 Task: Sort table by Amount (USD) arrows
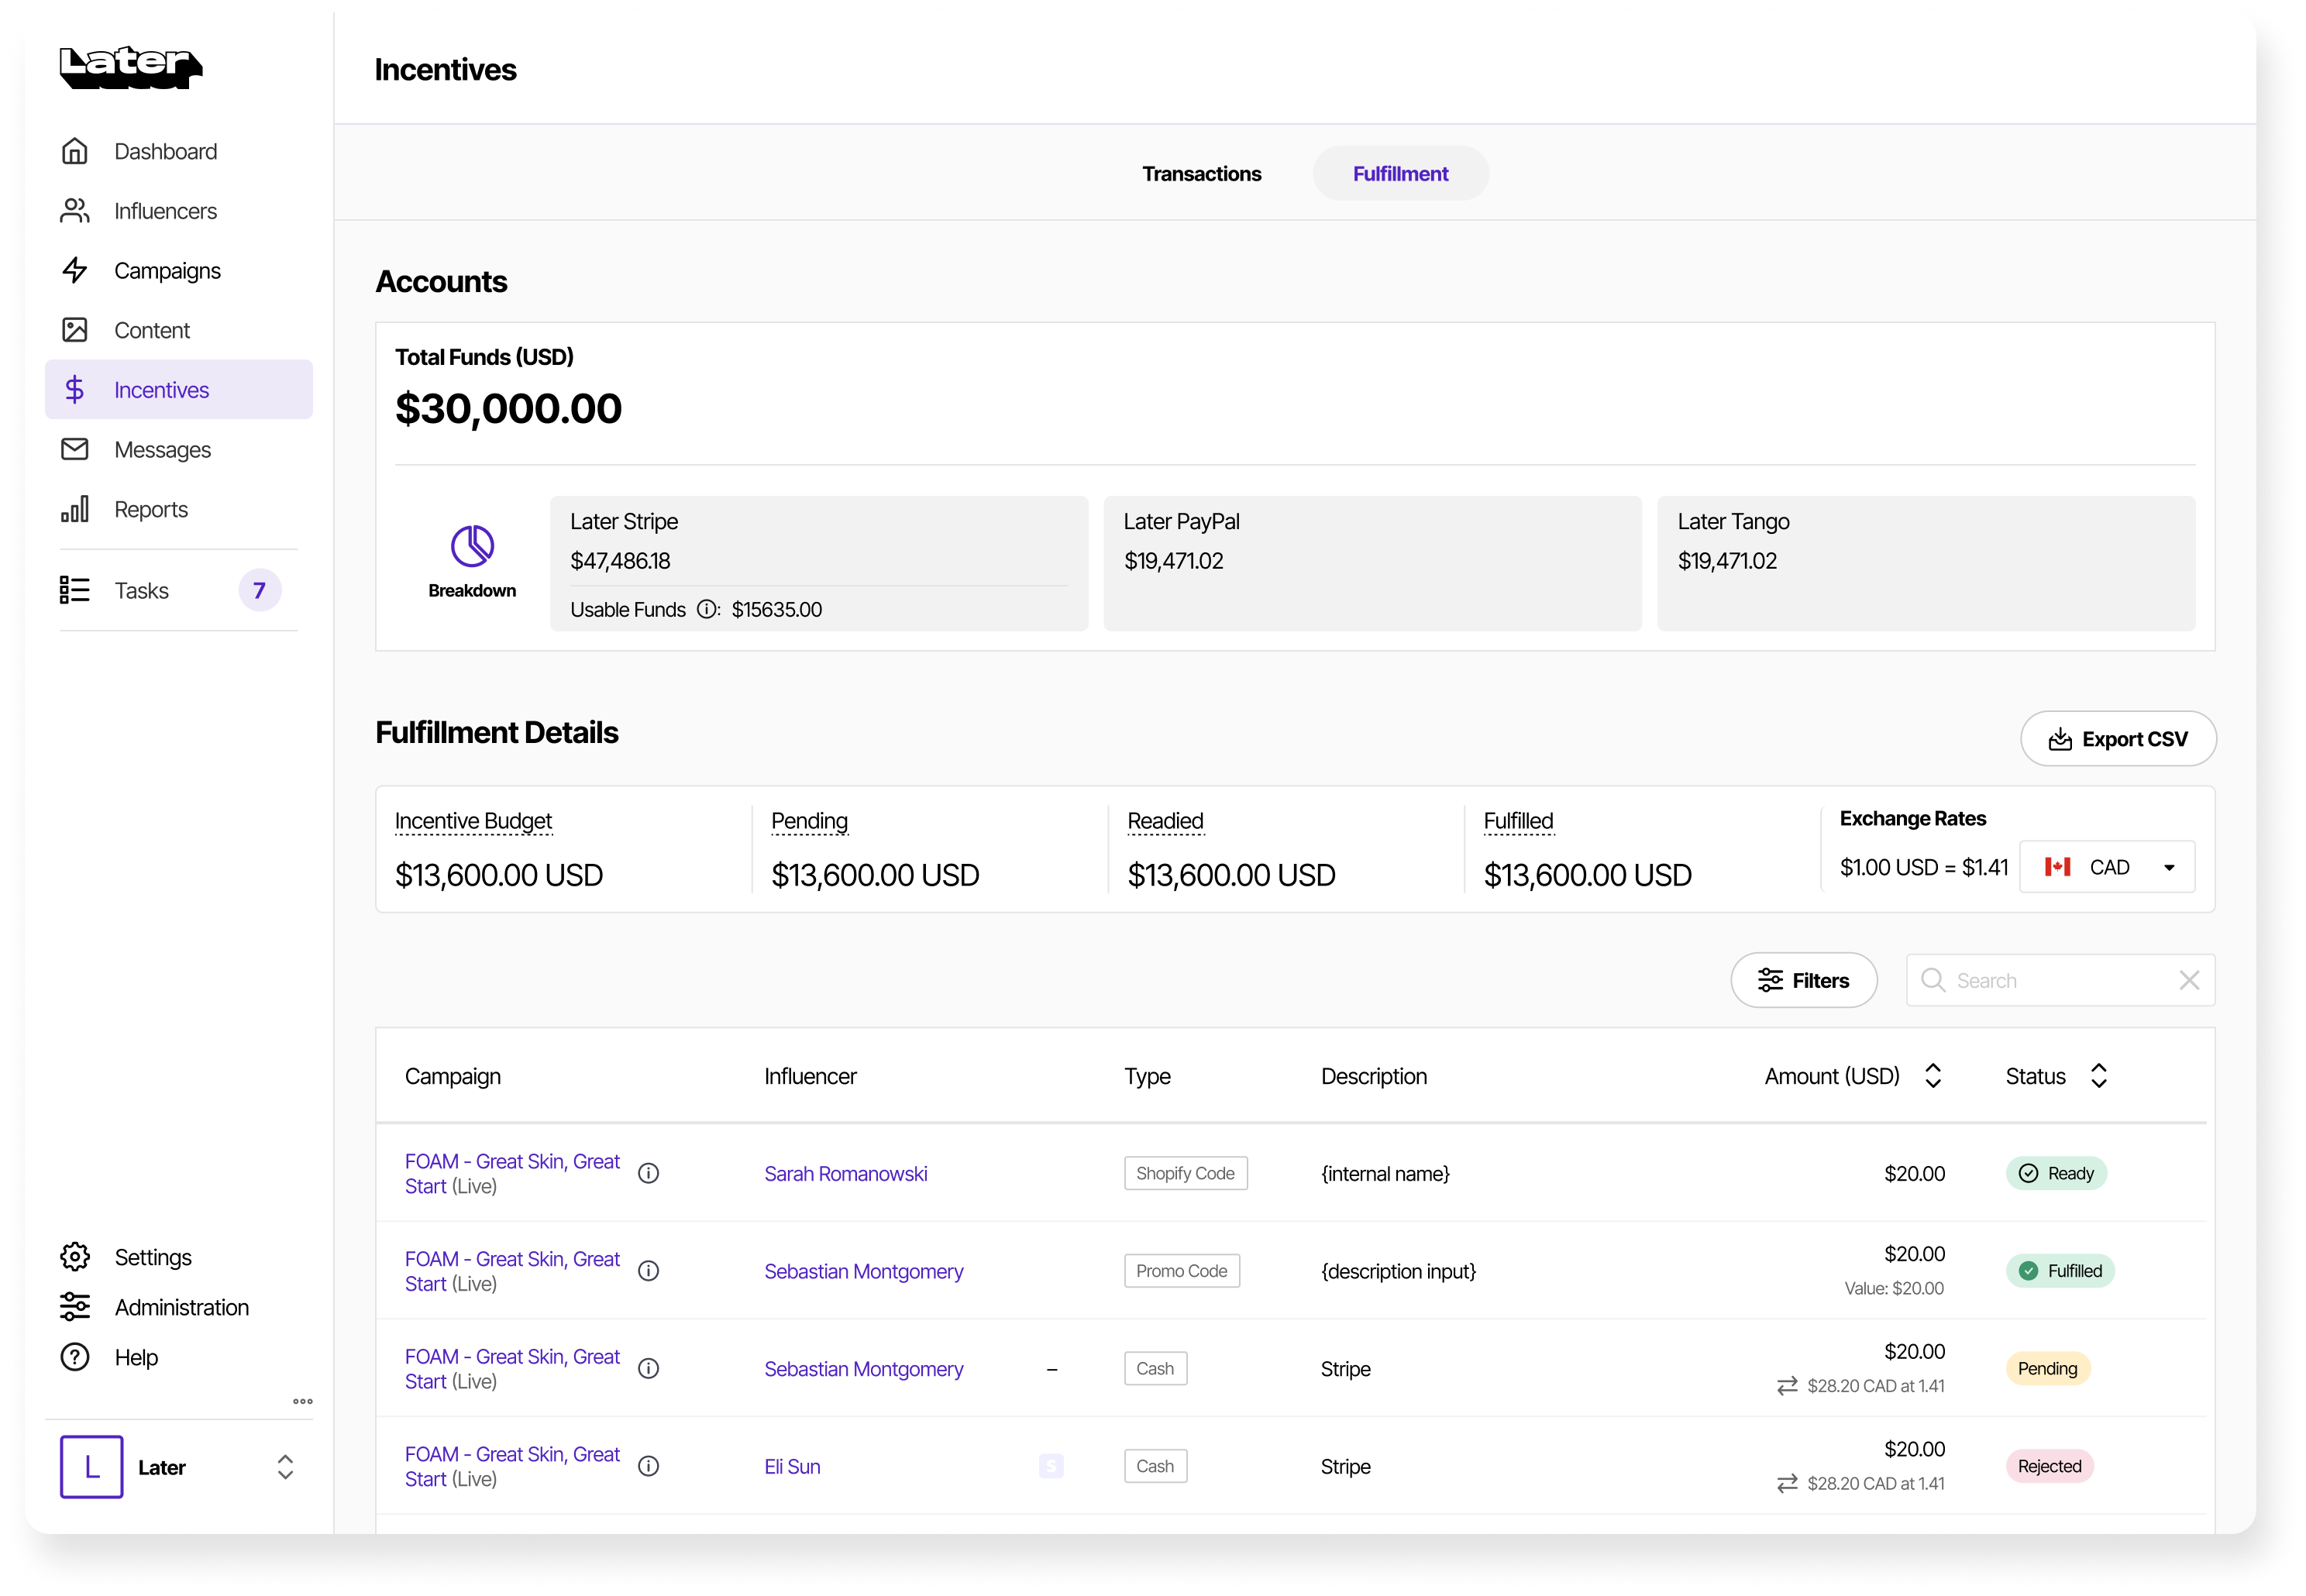1933,1076
